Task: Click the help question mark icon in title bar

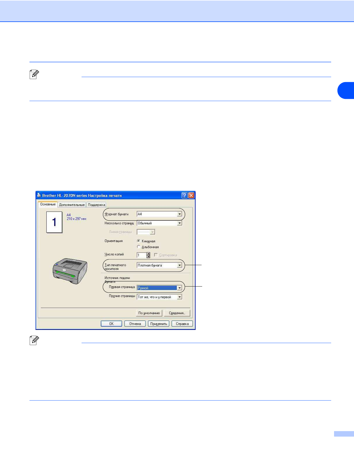Action: point(184,195)
